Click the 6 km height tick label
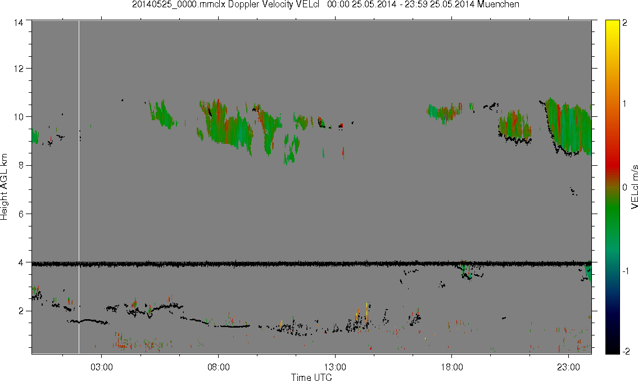 20,214
